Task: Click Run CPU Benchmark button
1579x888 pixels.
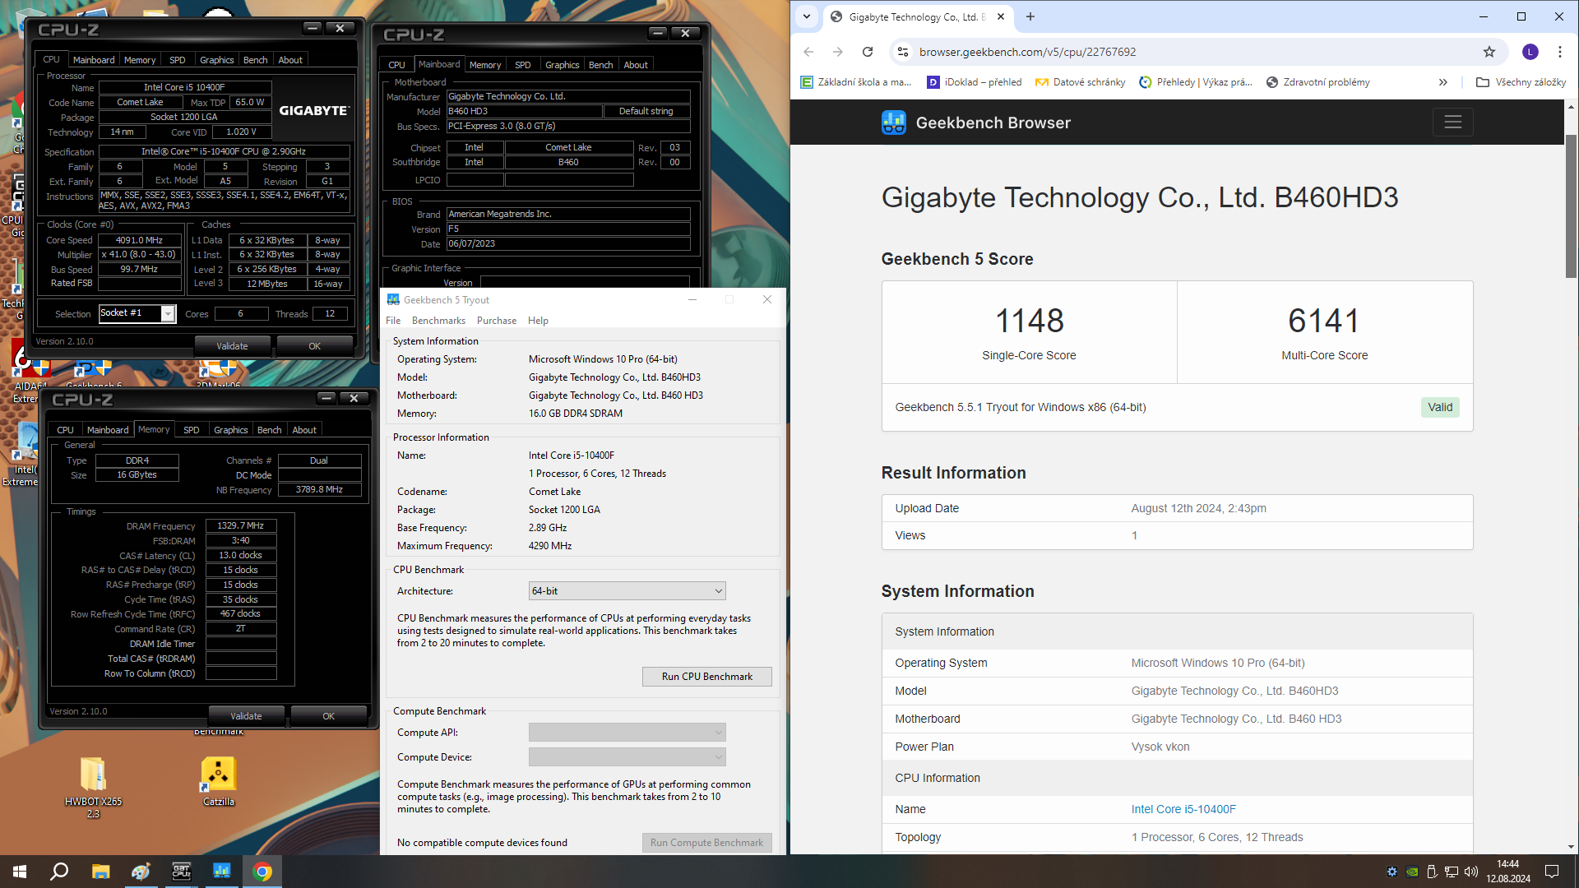Action: click(x=707, y=677)
